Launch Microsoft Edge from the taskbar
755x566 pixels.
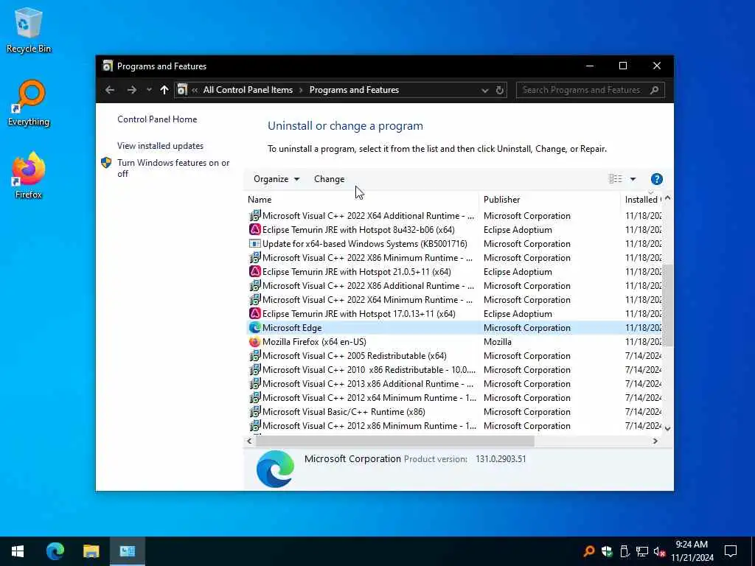pyautogui.click(x=55, y=551)
